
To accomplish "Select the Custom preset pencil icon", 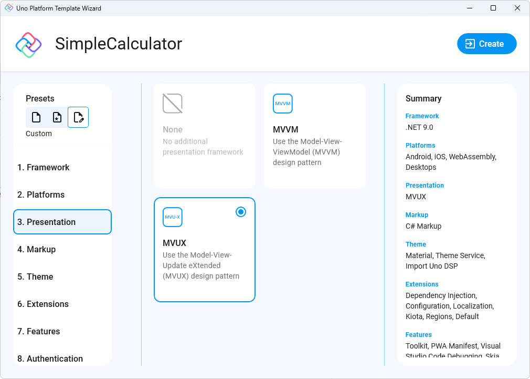I will [78, 117].
